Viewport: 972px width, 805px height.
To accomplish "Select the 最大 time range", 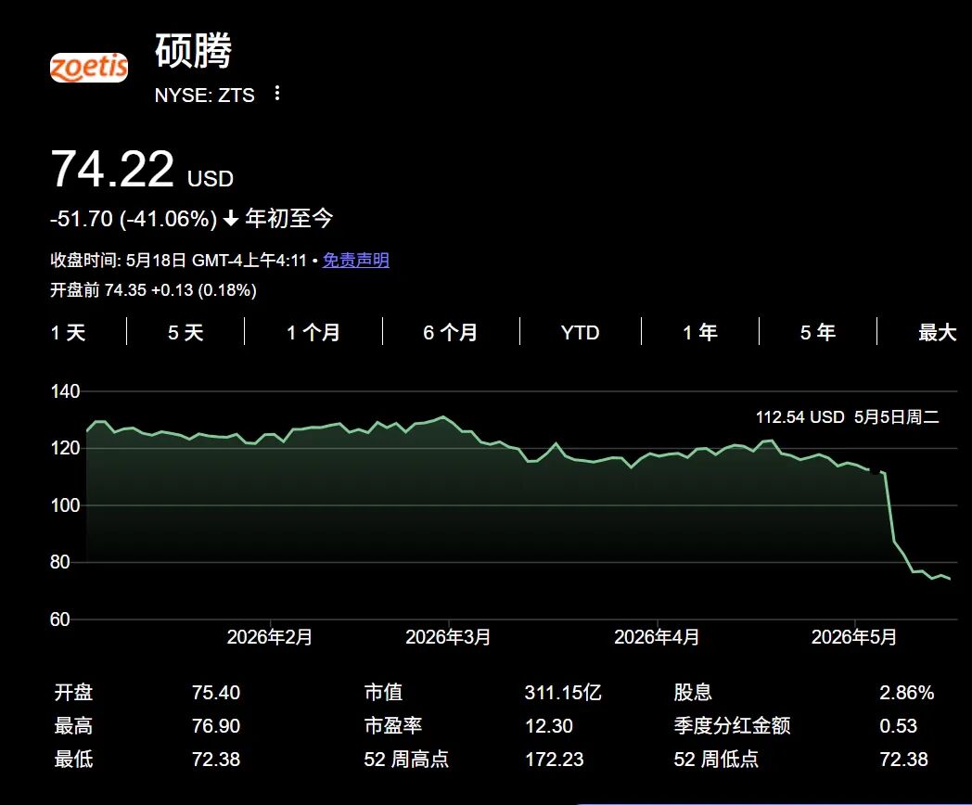I will [938, 333].
